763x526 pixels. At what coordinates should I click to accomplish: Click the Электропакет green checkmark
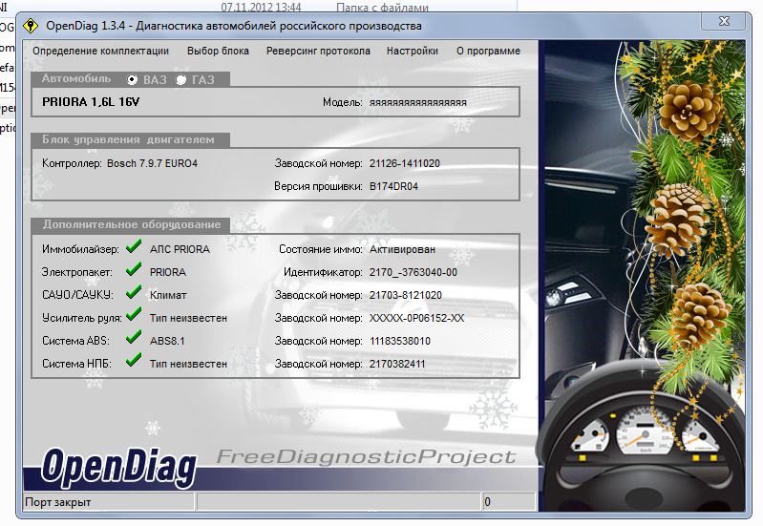click(x=134, y=269)
